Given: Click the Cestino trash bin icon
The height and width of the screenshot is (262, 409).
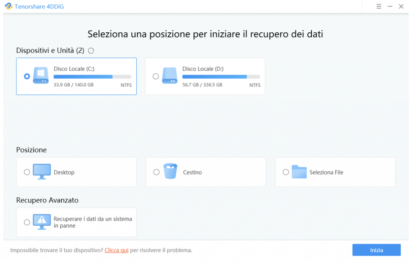Looking at the screenshot, I should [171, 172].
